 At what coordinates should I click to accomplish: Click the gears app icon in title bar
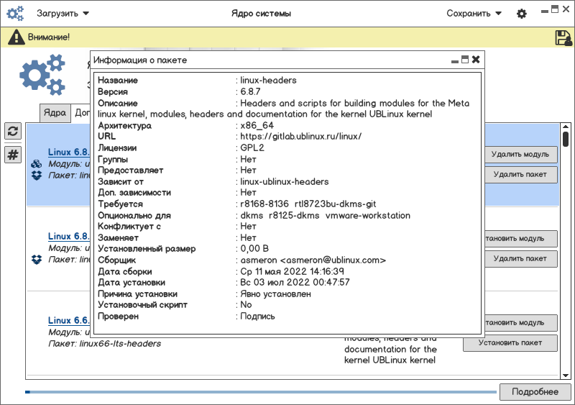(x=15, y=13)
